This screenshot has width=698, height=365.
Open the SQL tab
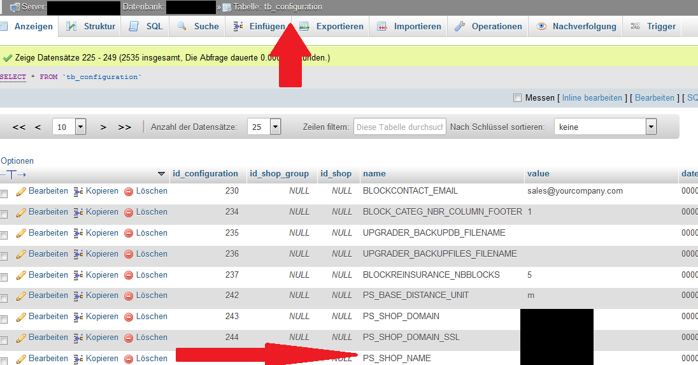146,26
